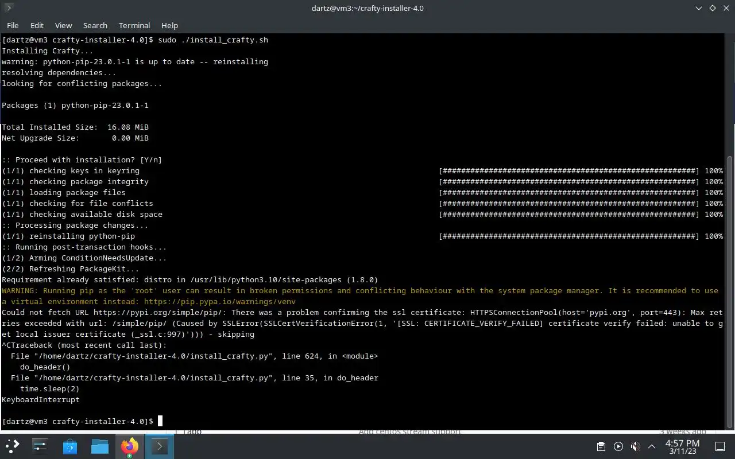This screenshot has width=735, height=459.
Task: Click the show desktop button
Action: [x=719, y=446]
